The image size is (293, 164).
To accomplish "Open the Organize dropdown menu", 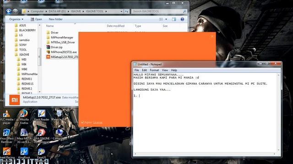I will pos(16,19).
